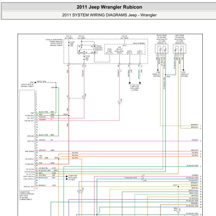The height and width of the screenshot is (216, 216).
Task: Click the S229 splice dot
Action: [x=165, y=75]
